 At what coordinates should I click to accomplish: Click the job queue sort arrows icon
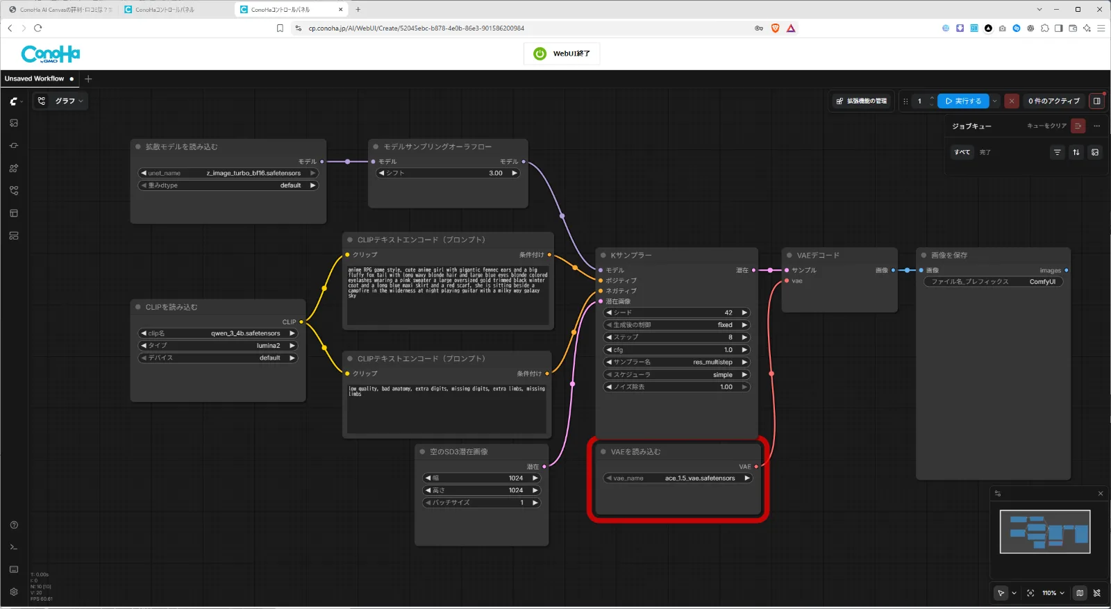click(x=1076, y=152)
